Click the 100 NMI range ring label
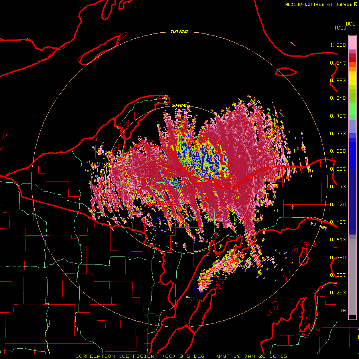This screenshot has height=359, width=359. click(x=179, y=32)
